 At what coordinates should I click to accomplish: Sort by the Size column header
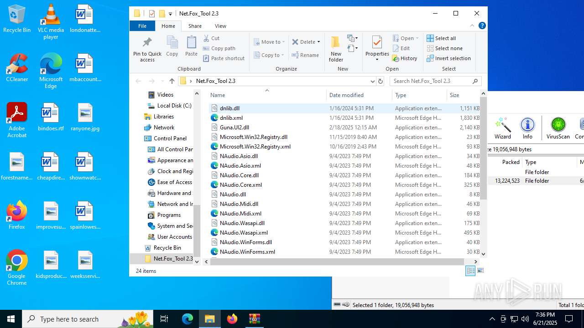[x=463, y=95]
